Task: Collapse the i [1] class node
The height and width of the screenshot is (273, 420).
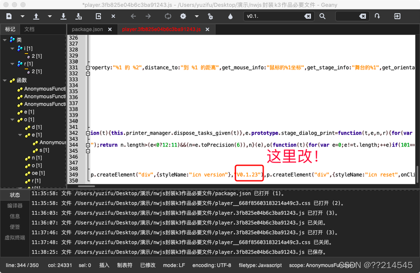Action: tap(12, 49)
